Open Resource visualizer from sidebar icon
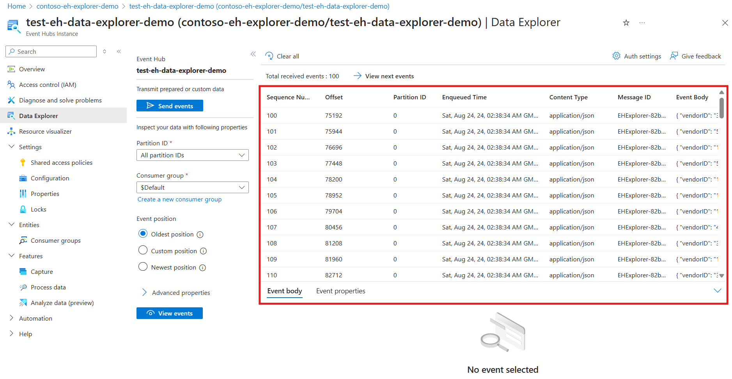Image resolution: width=732 pixels, height=379 pixels. pos(11,132)
